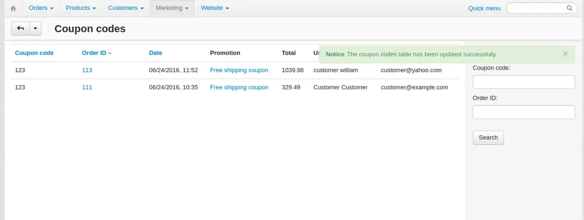Dismiss the notice with X icon

click(565, 54)
